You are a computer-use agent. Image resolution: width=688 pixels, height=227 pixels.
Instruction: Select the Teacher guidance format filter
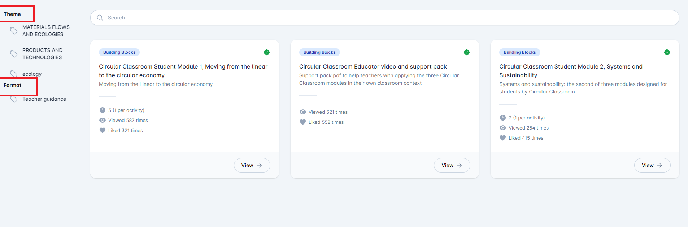(44, 99)
